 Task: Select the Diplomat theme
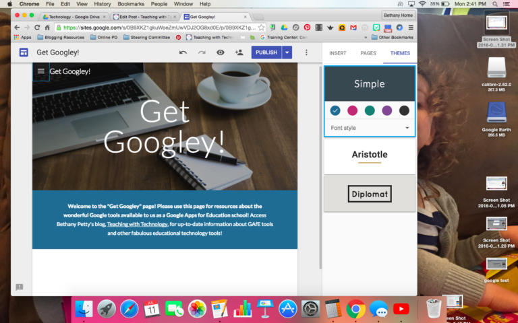pyautogui.click(x=370, y=194)
